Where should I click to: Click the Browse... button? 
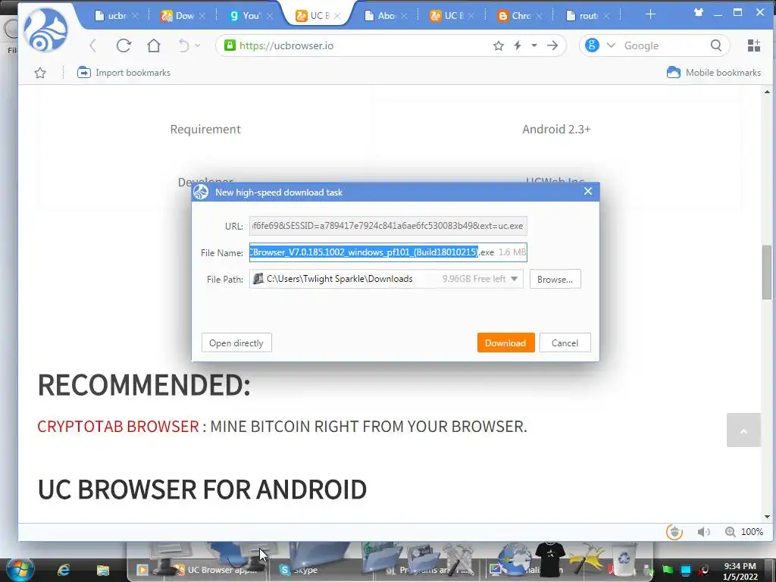(x=555, y=279)
